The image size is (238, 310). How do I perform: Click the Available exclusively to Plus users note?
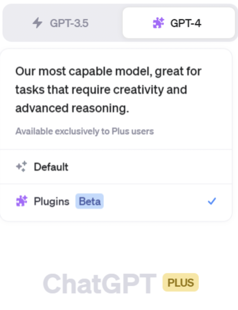(x=85, y=131)
